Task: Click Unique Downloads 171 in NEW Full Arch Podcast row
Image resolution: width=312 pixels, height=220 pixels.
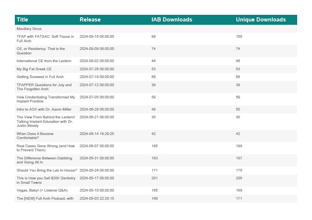Action: click(x=239, y=199)
